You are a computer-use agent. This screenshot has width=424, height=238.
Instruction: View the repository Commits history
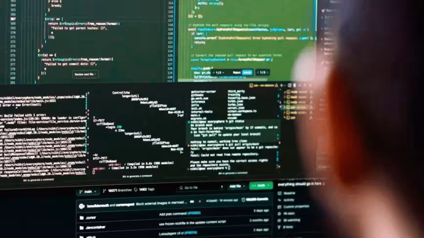point(254,199)
